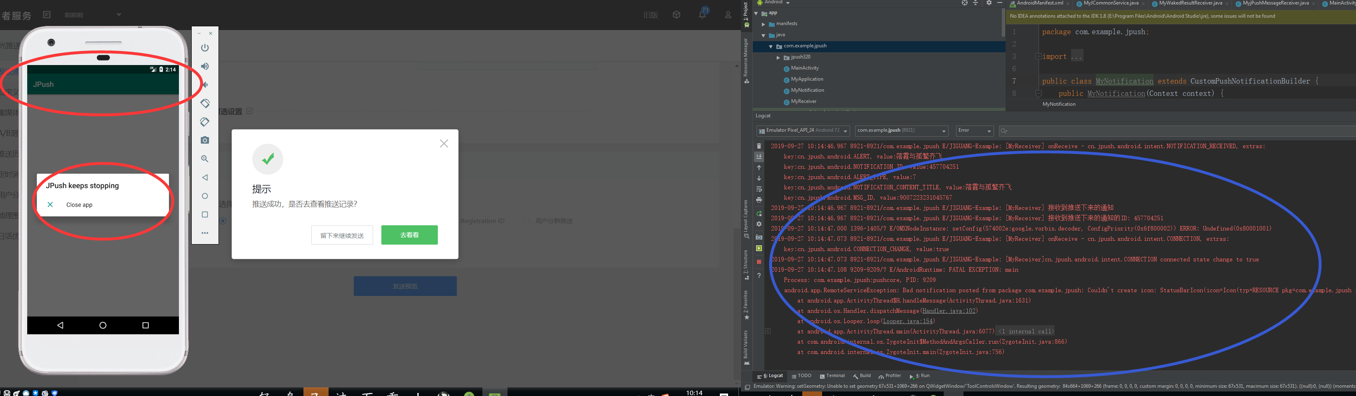Click overview square in emulator side toolbar

point(205,214)
